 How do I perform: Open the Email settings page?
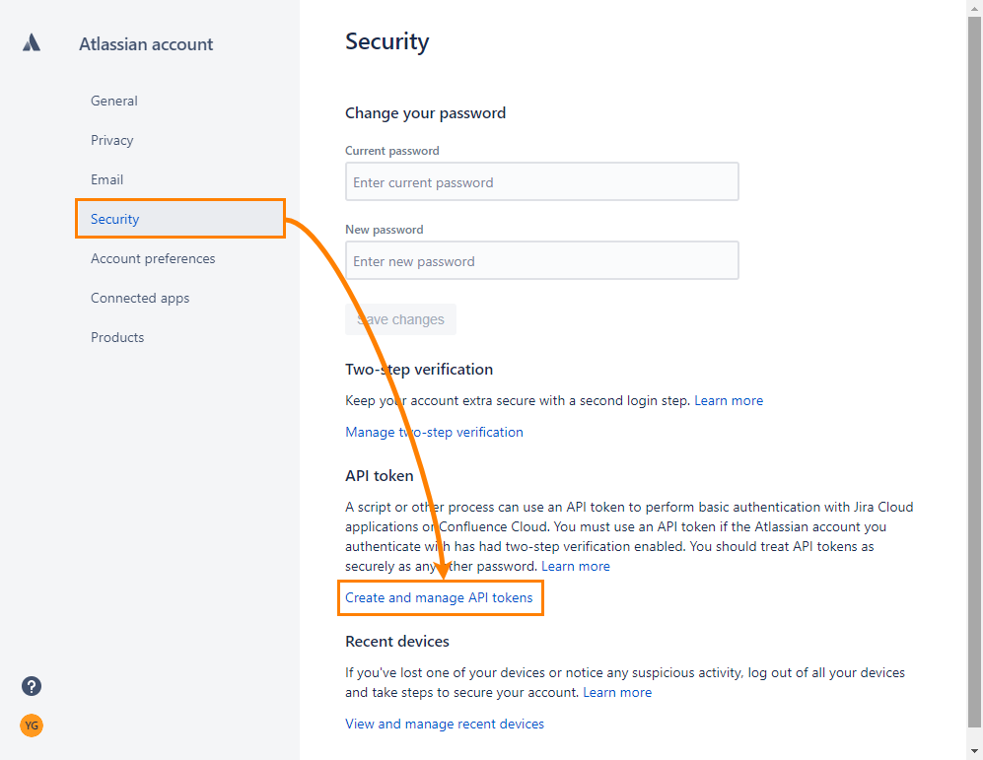[106, 179]
